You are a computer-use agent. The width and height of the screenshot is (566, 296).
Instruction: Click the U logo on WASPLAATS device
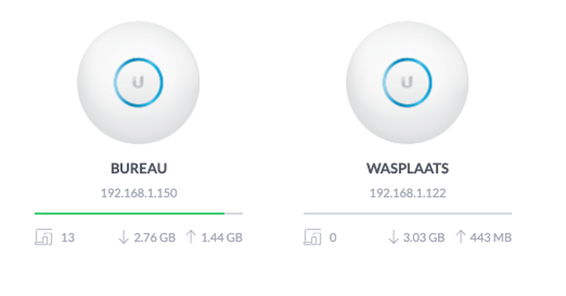pyautogui.click(x=407, y=83)
